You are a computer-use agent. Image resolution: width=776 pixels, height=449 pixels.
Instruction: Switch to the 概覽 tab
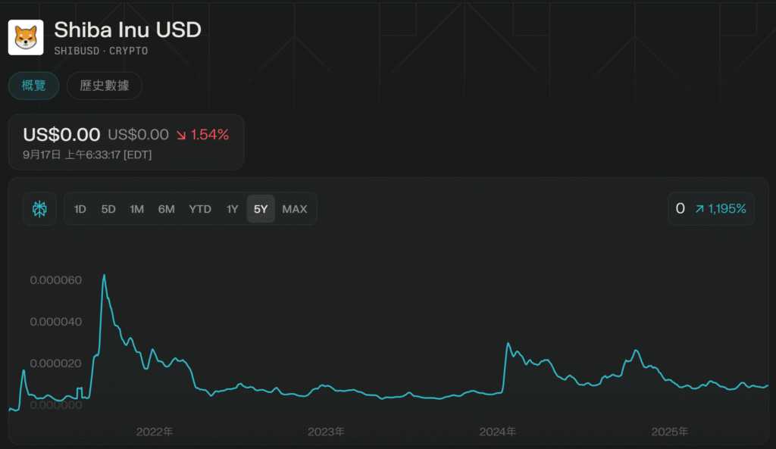(34, 86)
